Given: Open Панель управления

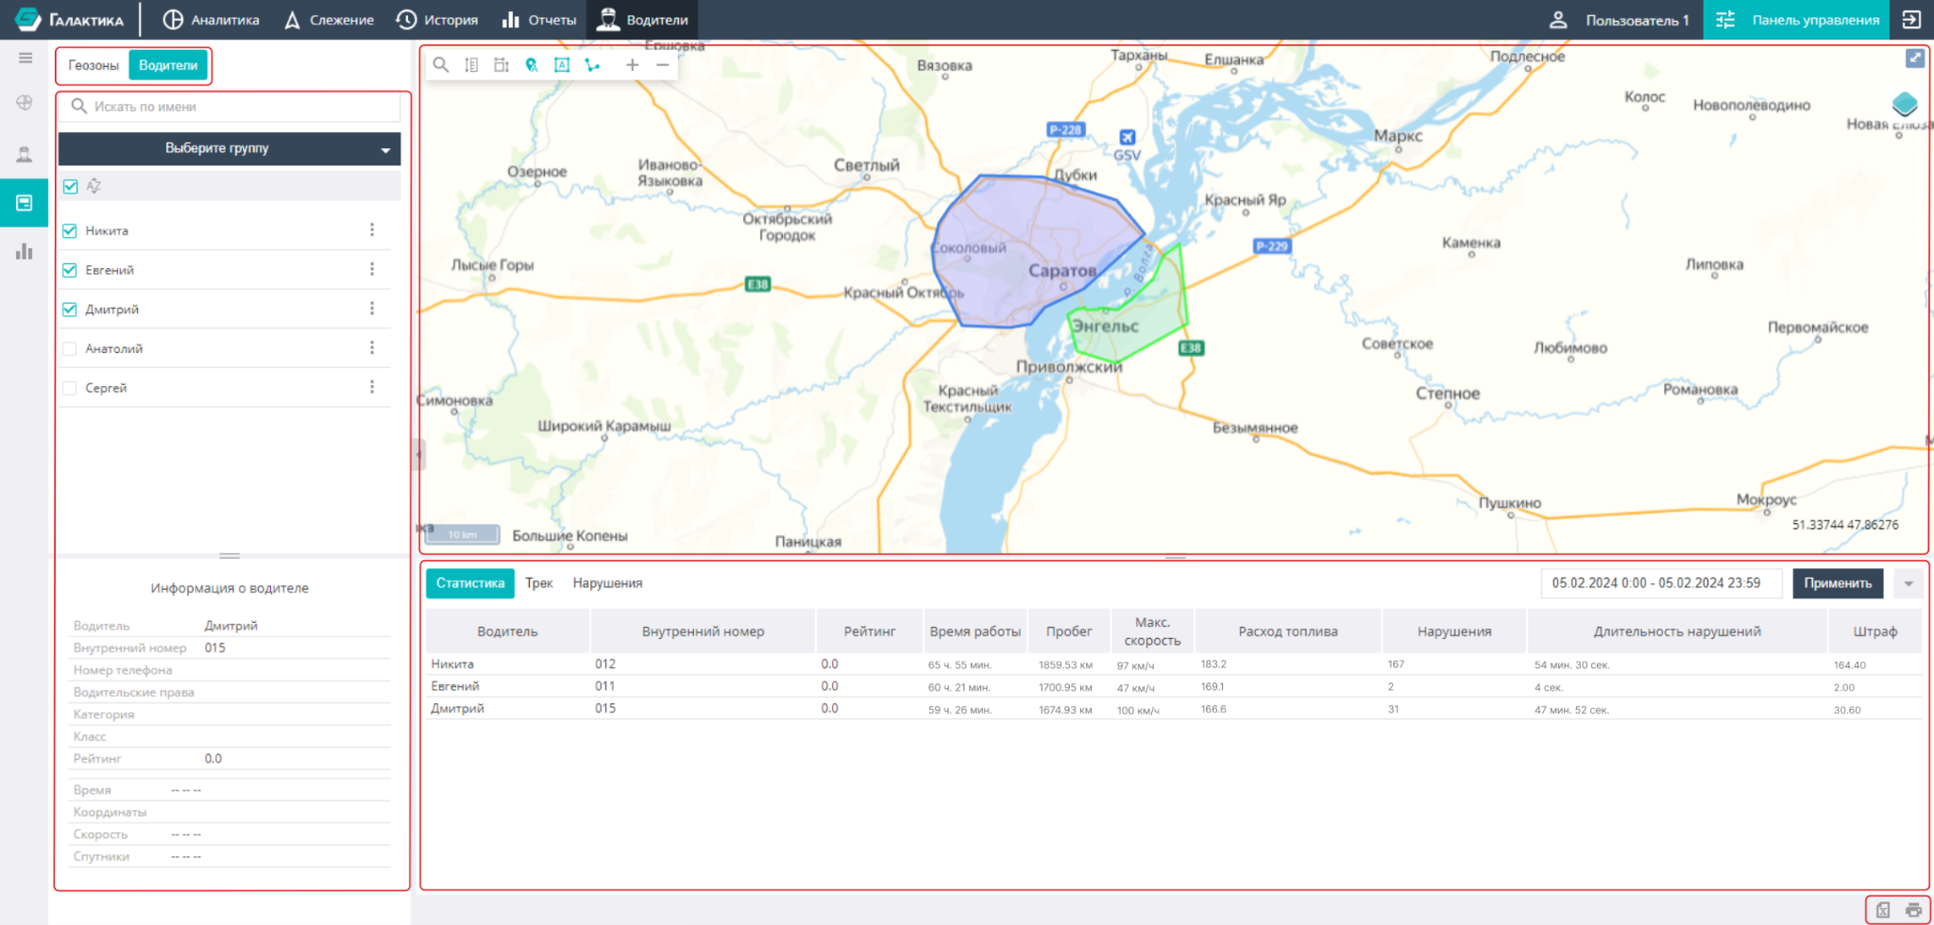Looking at the screenshot, I should pyautogui.click(x=1796, y=20).
